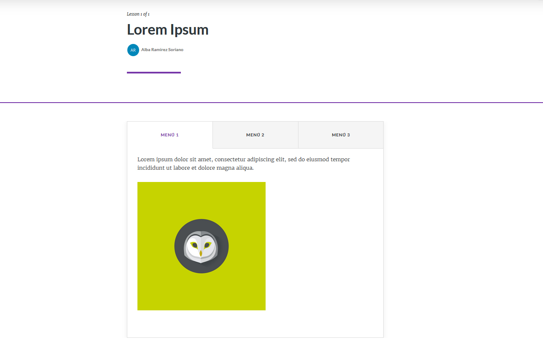Click the 'Lesson 1 of 1' label
Screen dimensions: 543x361
click(x=138, y=14)
